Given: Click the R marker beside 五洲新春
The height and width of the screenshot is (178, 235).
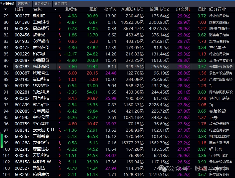Looking at the screenshot, I should [60, 137].
